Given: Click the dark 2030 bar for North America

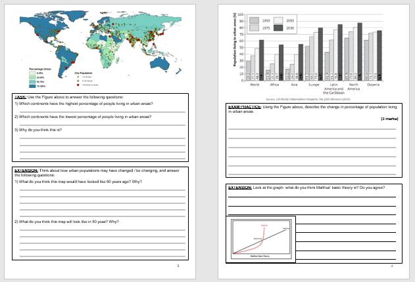Looking at the screenshot, I should tap(360, 51).
